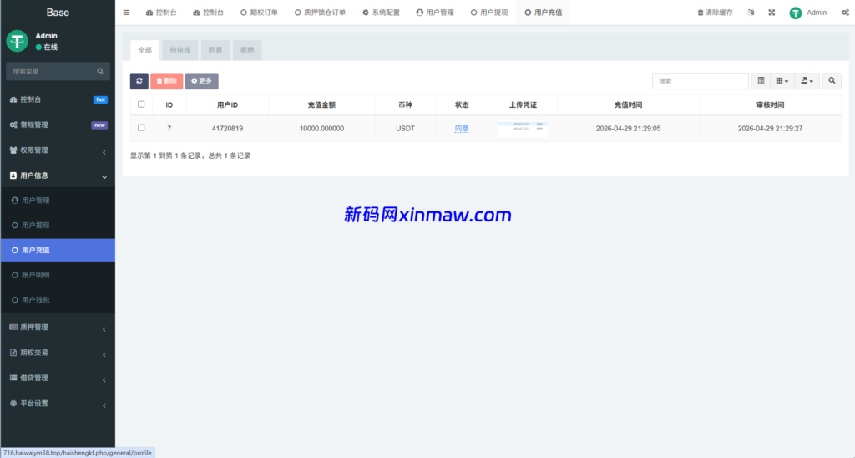This screenshot has width=855, height=458.
Task: Open the first 控制台 top tab
Action: pyautogui.click(x=161, y=13)
